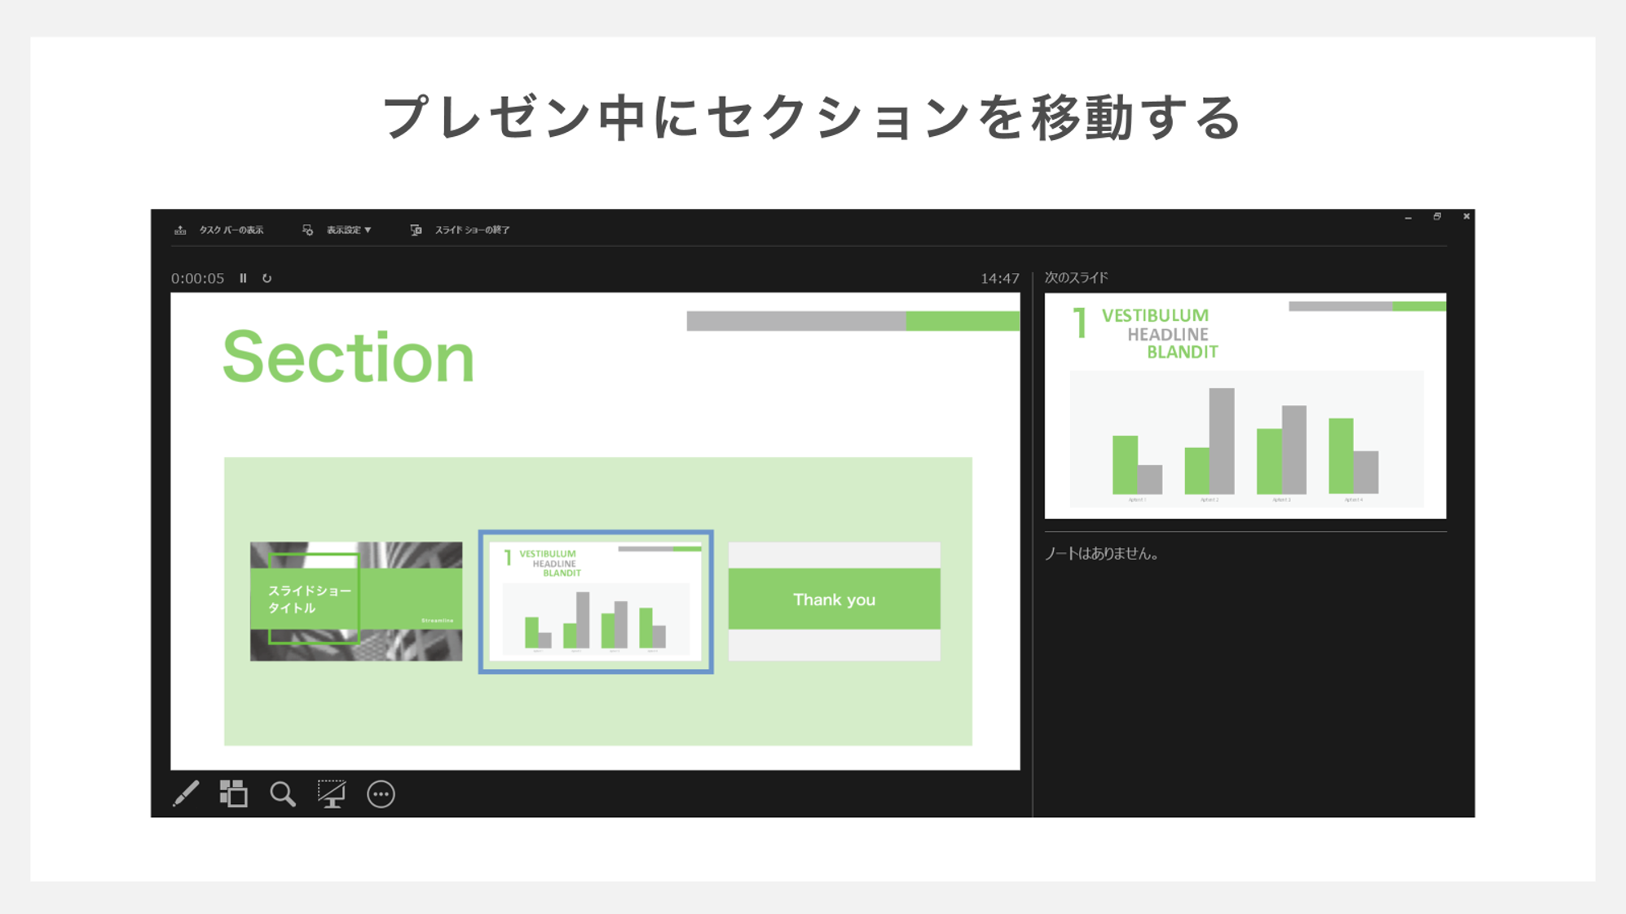Select the slide grid view icon

pos(235,793)
